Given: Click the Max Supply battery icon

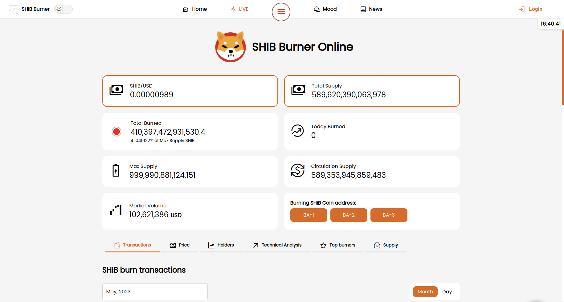Looking at the screenshot, I should click(116, 170).
